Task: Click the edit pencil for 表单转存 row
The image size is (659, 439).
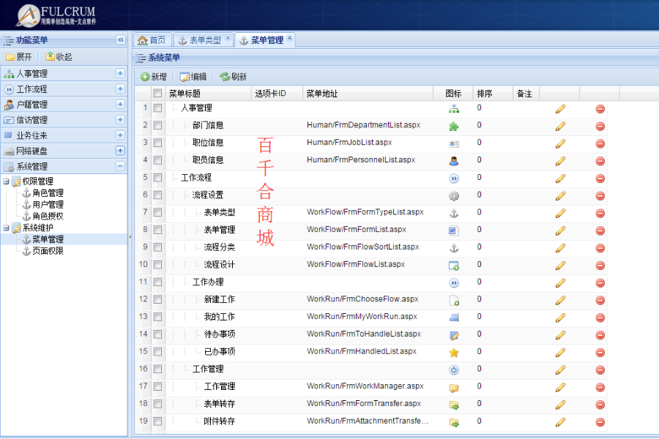Action: click(x=560, y=405)
